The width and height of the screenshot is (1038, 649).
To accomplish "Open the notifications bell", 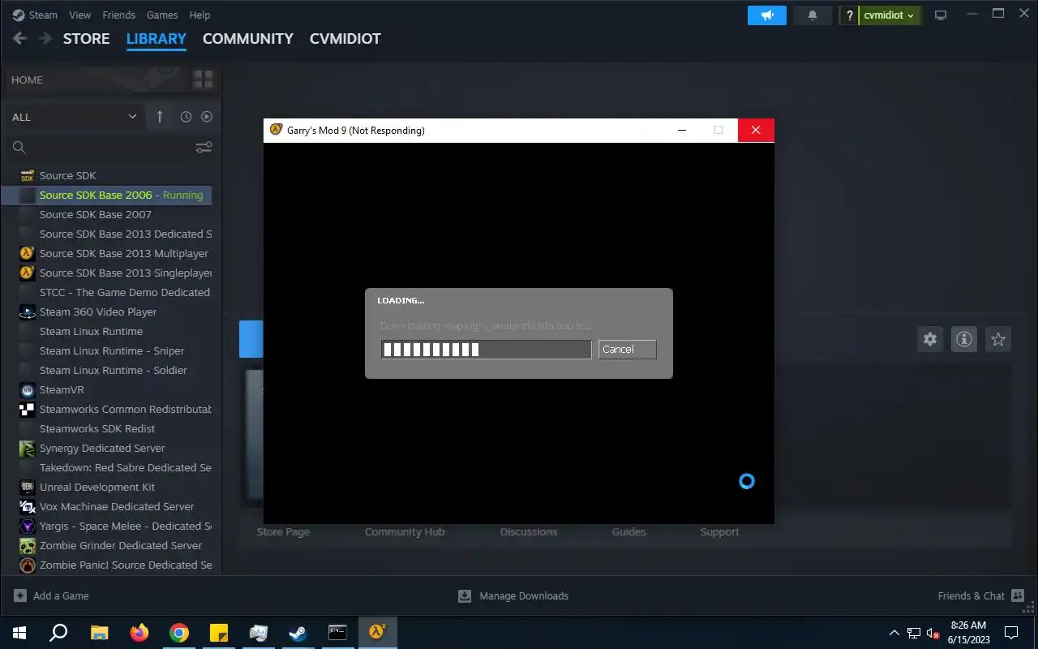I will click(813, 15).
